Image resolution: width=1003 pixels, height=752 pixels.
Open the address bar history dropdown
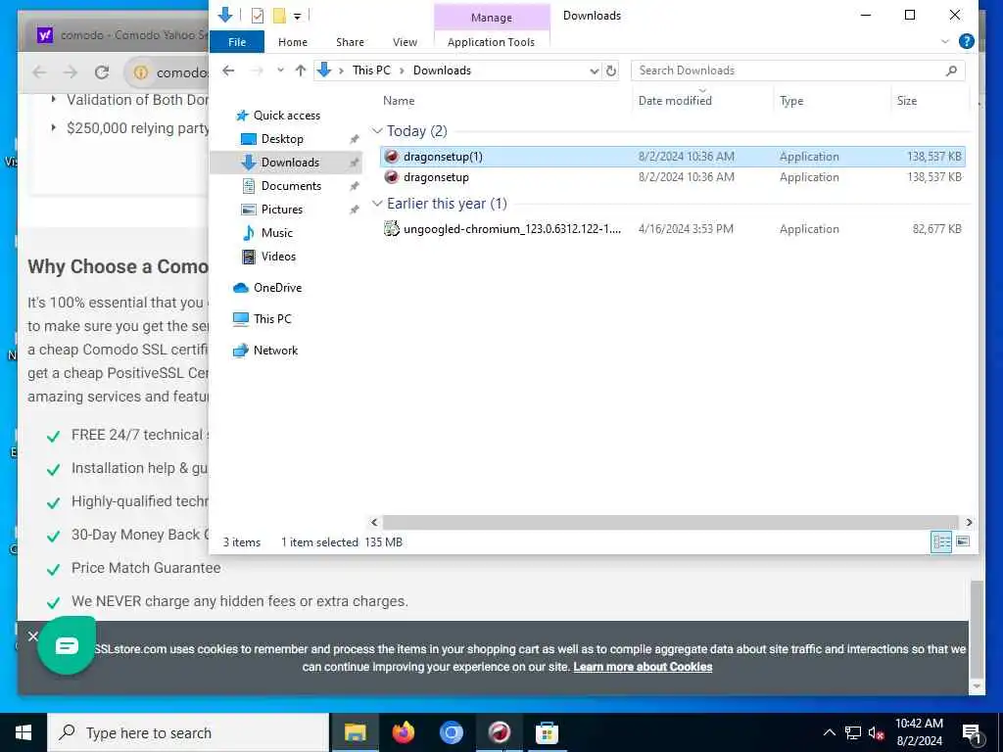(x=595, y=70)
